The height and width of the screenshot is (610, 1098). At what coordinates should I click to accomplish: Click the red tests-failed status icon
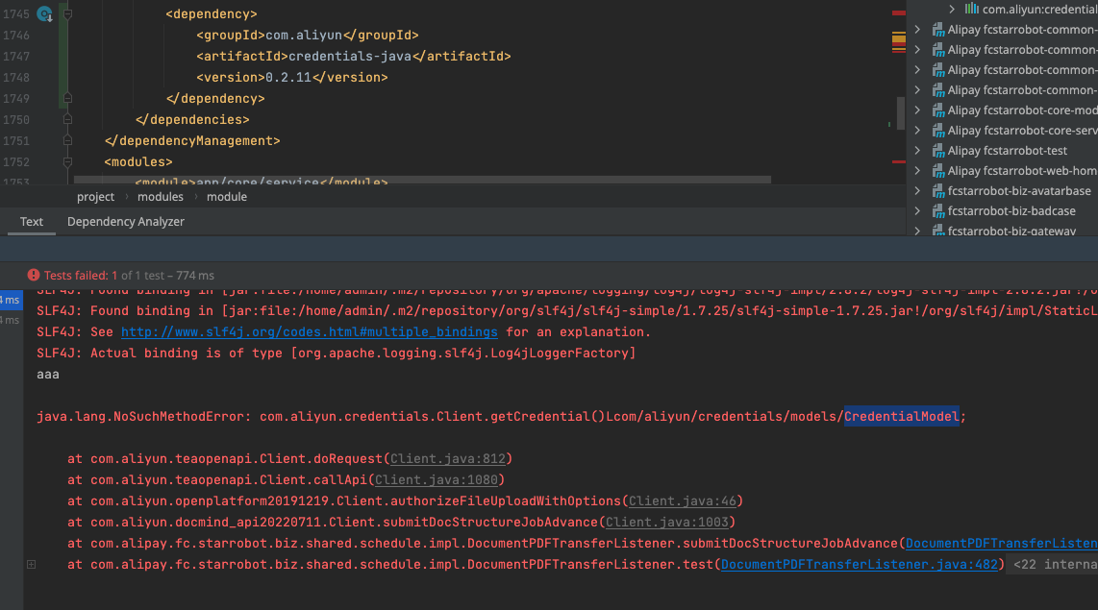[34, 275]
